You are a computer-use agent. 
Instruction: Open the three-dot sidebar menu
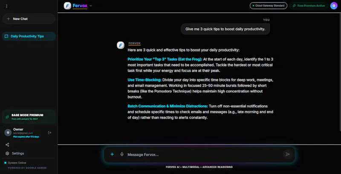pyautogui.click(x=6, y=6)
